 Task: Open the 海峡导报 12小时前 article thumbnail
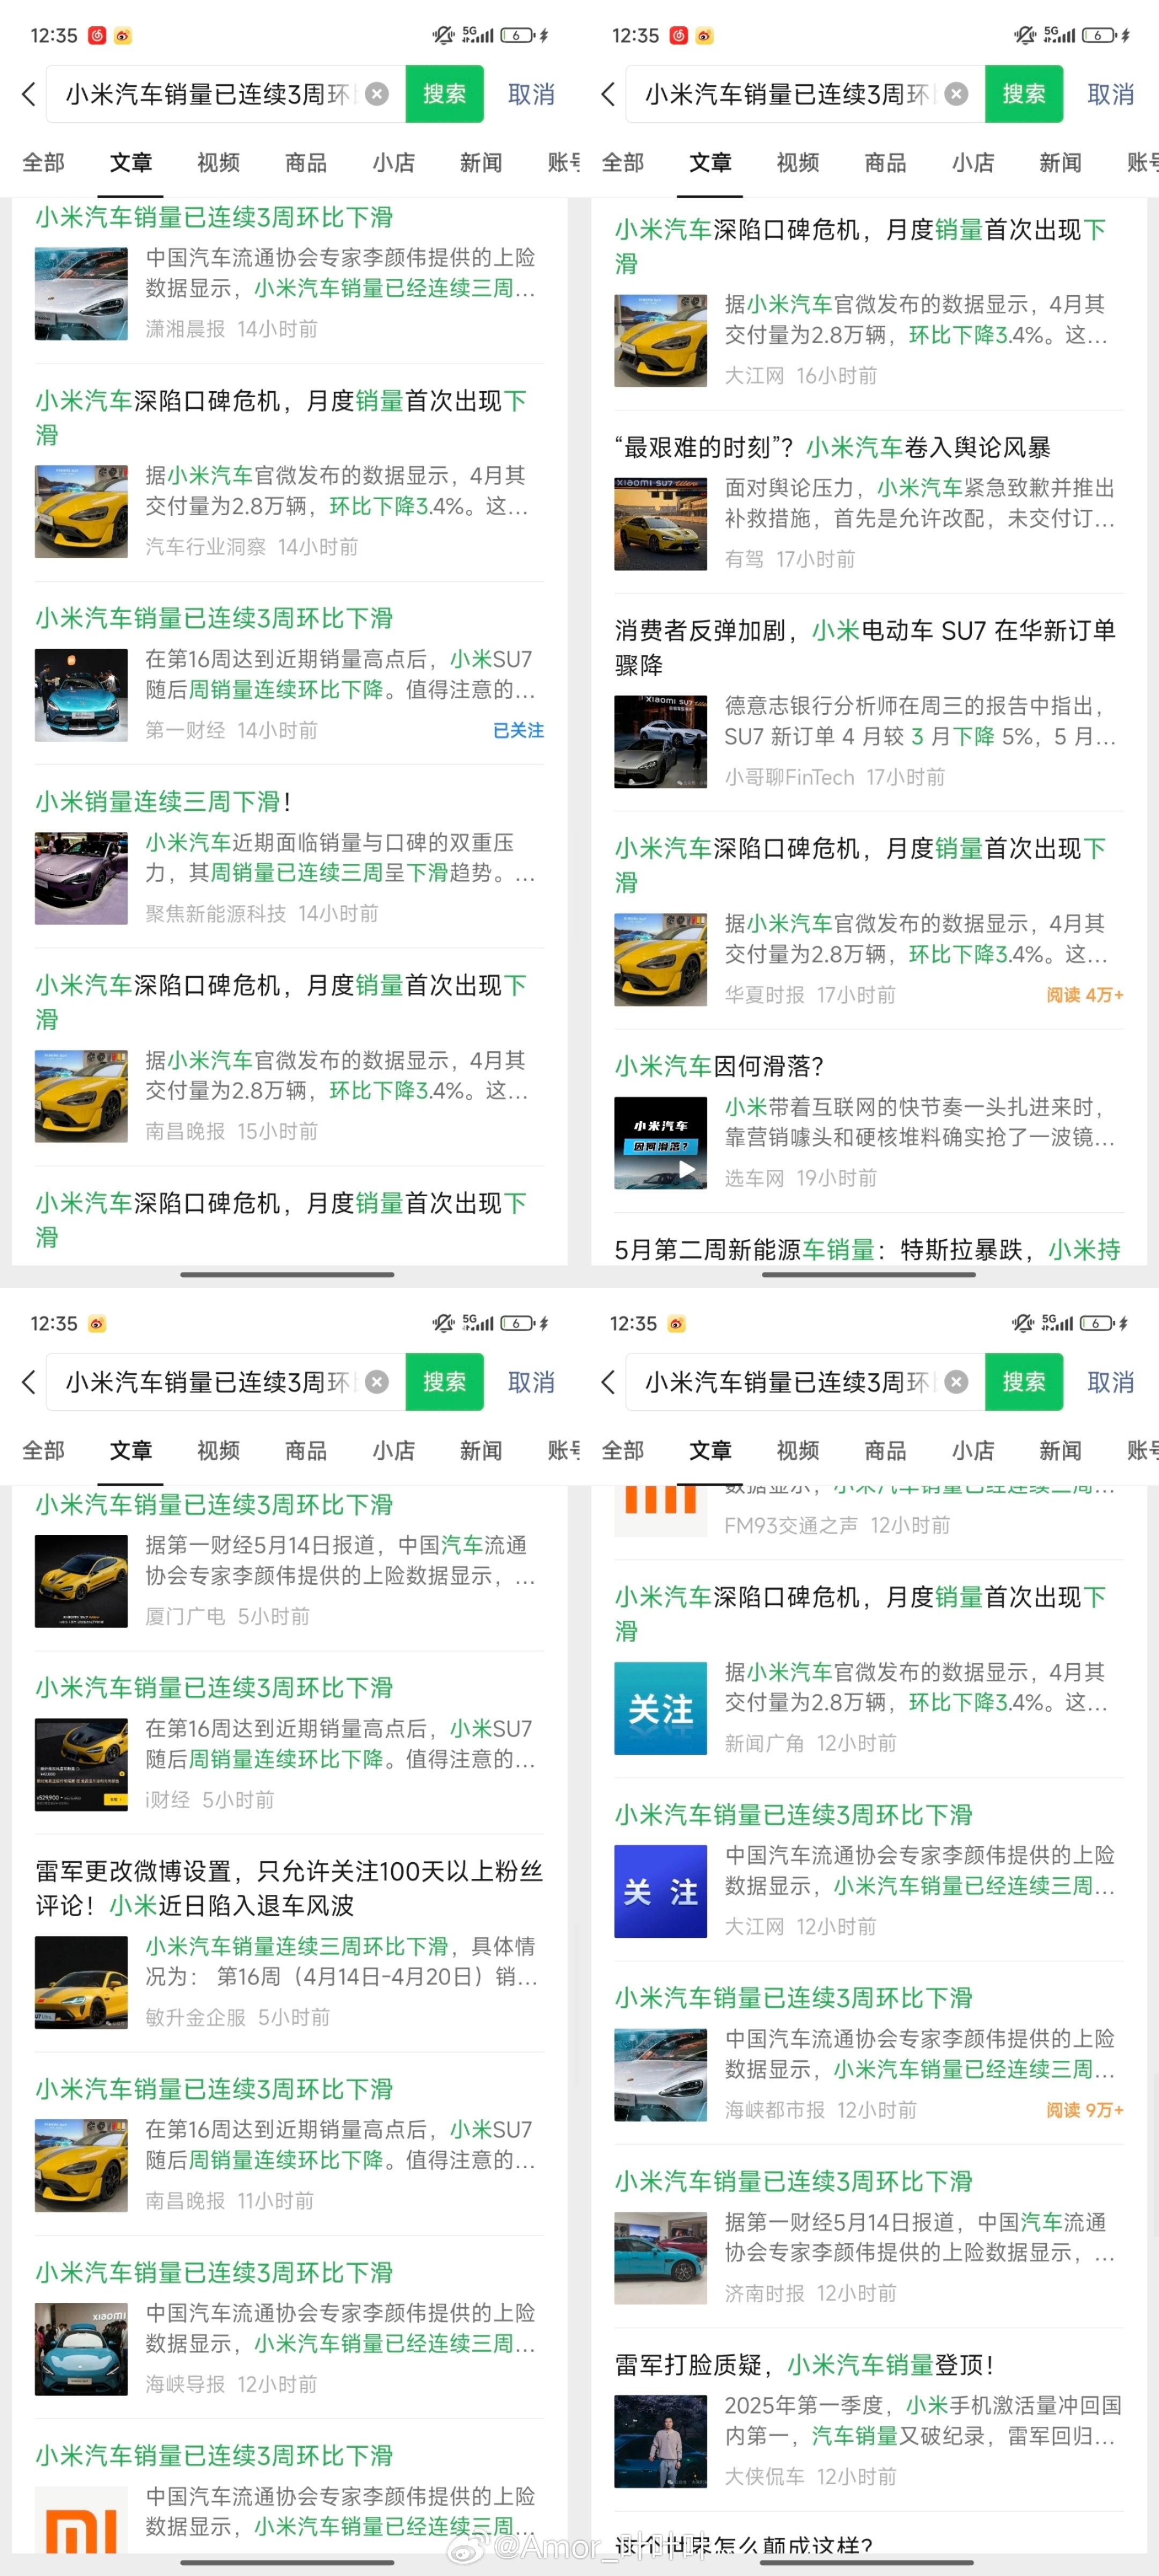81,2349
